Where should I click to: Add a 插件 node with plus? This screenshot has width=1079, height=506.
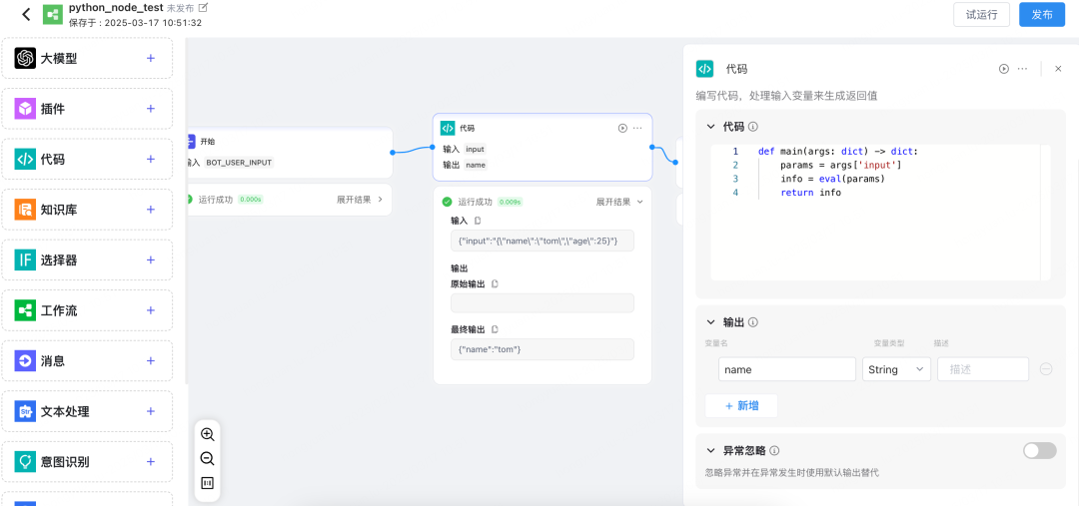pyautogui.click(x=151, y=109)
